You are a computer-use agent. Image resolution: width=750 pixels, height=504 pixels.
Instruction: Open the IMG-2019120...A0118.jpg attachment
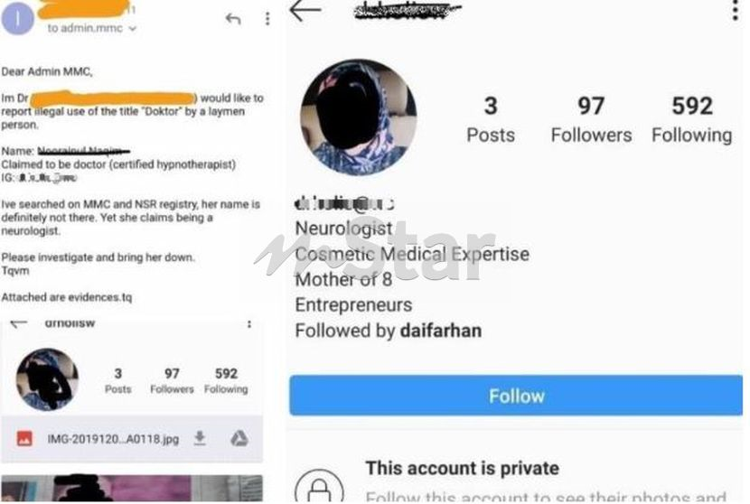click(x=113, y=439)
